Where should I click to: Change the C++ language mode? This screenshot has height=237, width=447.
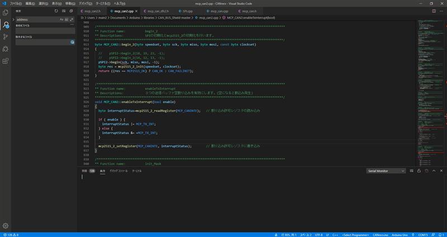pos(335,235)
